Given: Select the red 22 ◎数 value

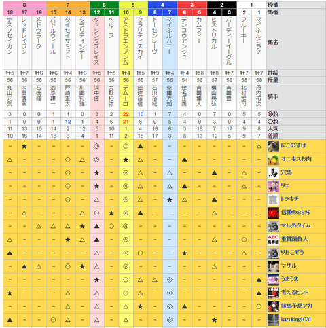Looking at the screenshot, I should (x=126, y=114).
